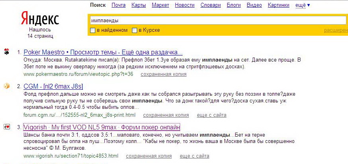Click the dice favicon beside CGM result

click(x=7, y=86)
